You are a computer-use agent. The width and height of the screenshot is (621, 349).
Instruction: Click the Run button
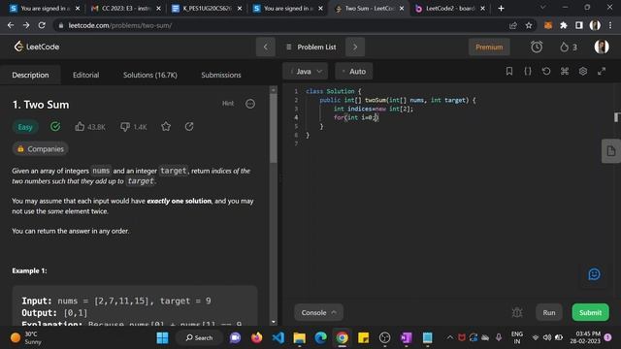[549, 312]
